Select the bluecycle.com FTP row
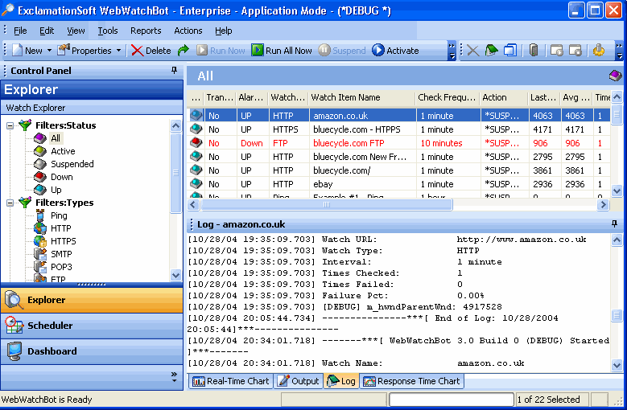This screenshot has width=627, height=410. click(349, 143)
